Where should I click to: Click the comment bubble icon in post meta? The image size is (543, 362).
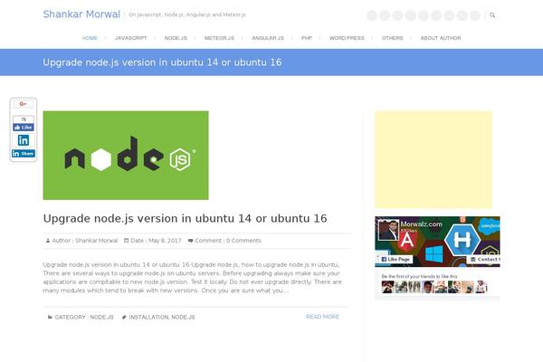pyautogui.click(x=190, y=241)
